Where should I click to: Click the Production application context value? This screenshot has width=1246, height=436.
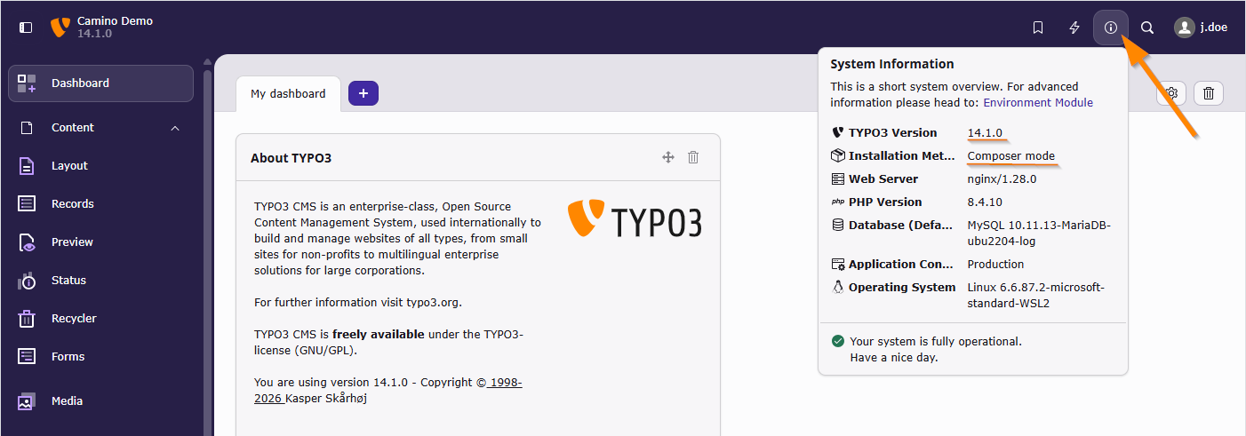tap(995, 264)
